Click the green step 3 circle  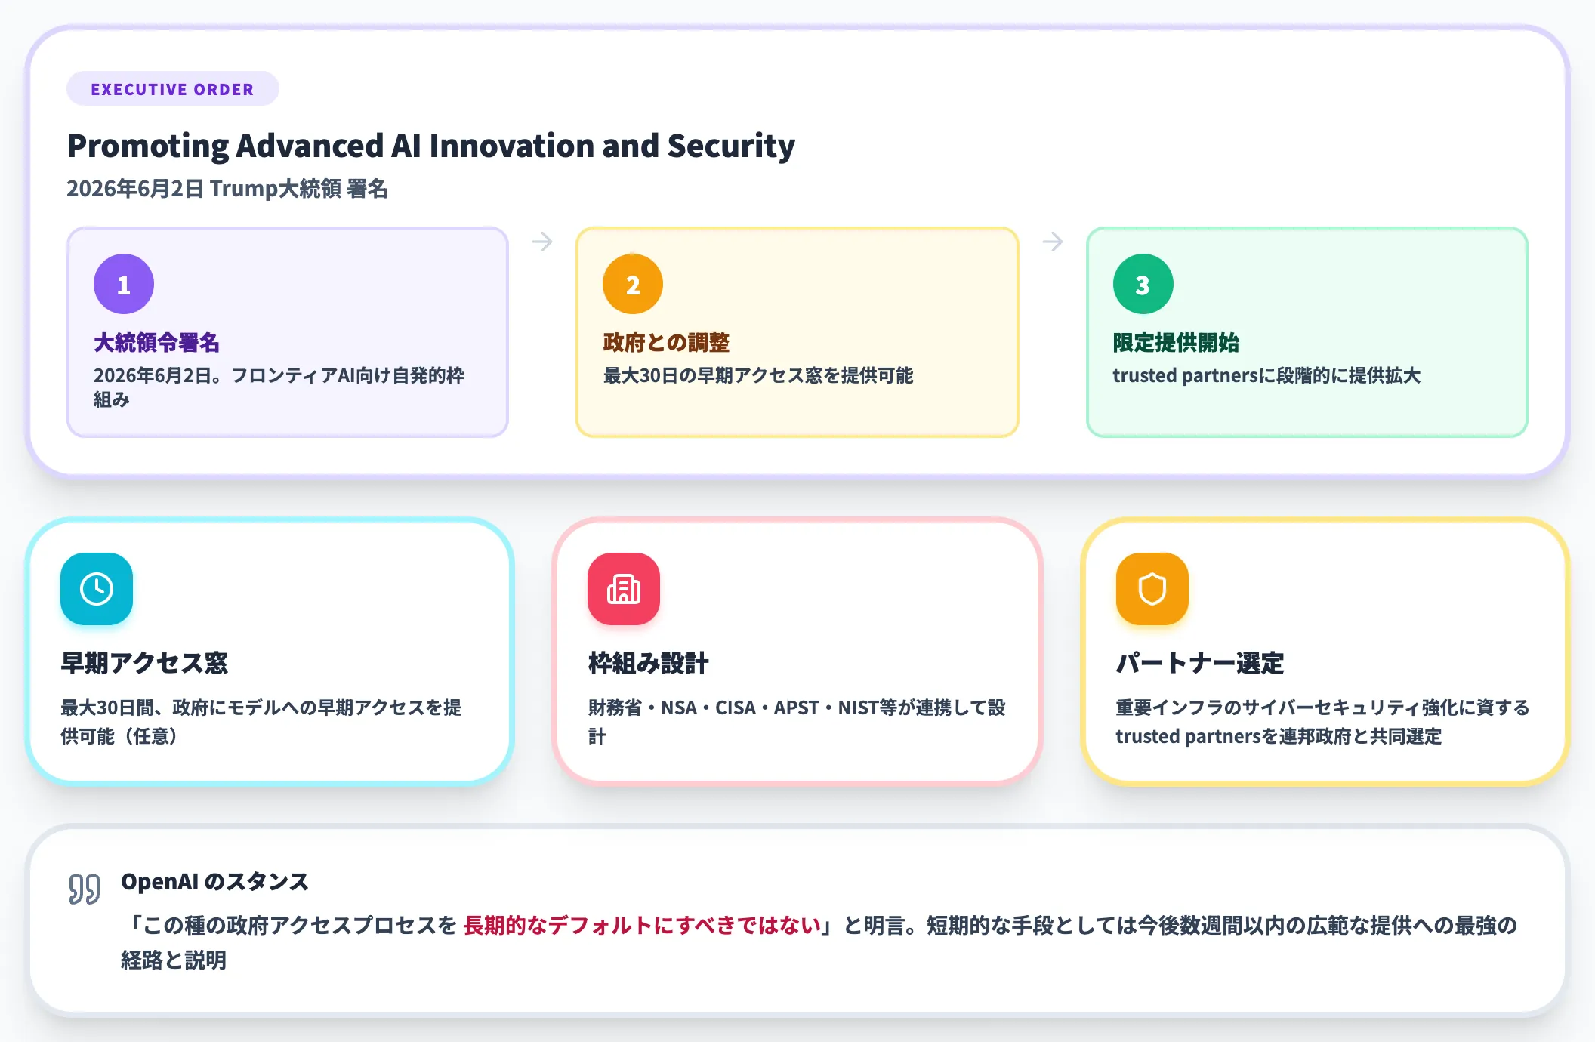click(1143, 284)
